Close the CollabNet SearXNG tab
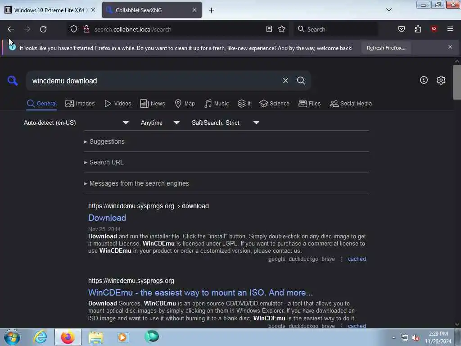The image size is (461, 346). 194,10
